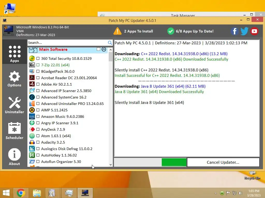Image resolution: width=265 pixels, height=198 pixels.
Task: Click the app list scroll-up arrow
Action: (x=111, y=50)
